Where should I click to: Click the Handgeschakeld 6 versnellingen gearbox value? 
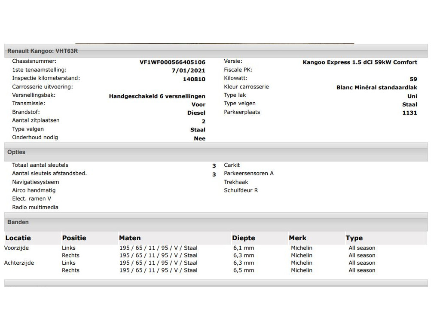[157, 96]
